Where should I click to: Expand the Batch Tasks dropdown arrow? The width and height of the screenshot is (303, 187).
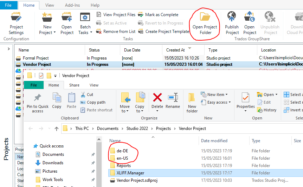(x=91, y=32)
